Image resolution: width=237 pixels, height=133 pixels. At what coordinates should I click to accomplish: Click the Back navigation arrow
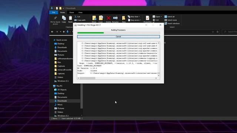point(52,32)
